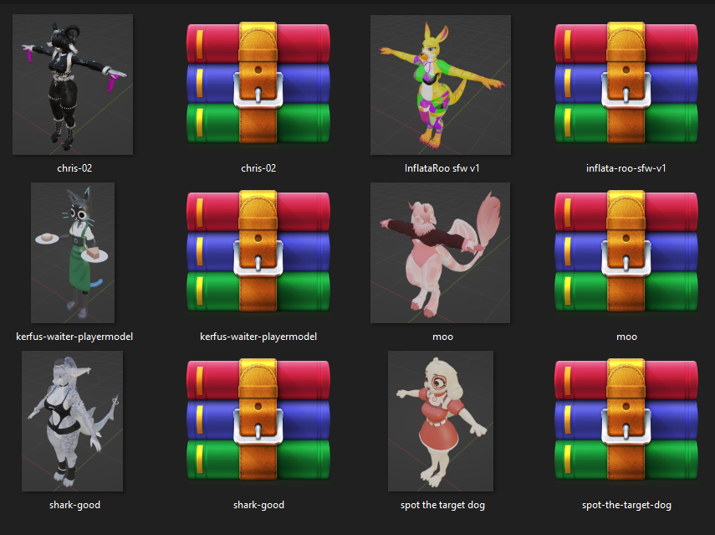715x535 pixels.
Task: Click the shark-good name under the archive icon
Action: tap(258, 505)
